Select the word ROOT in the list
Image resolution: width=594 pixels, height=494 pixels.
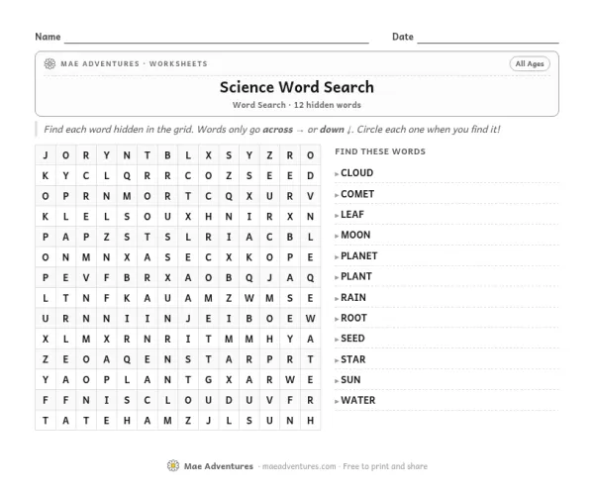(353, 318)
